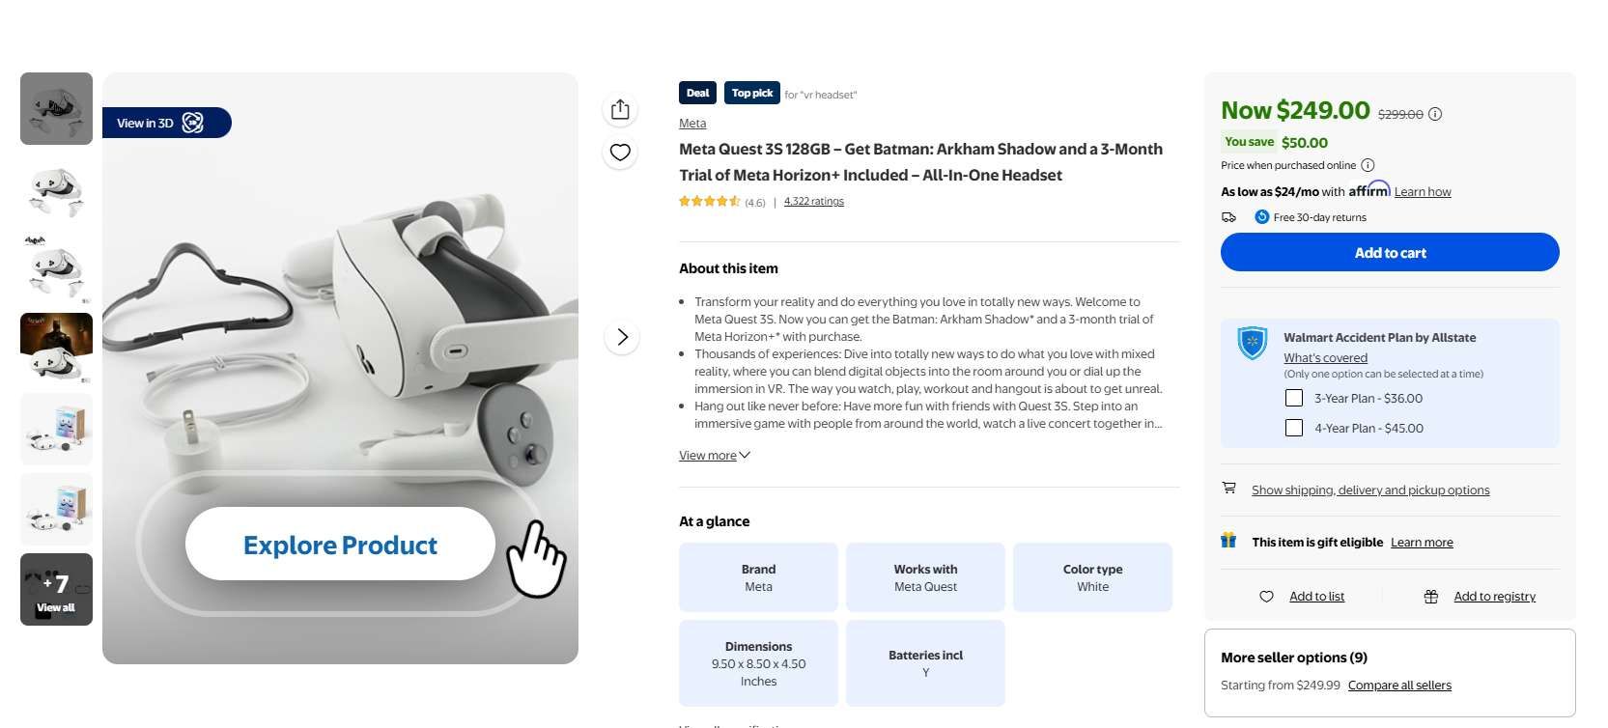The image size is (1608, 728).
Task: Open Compare all sellers link
Action: (x=1399, y=686)
